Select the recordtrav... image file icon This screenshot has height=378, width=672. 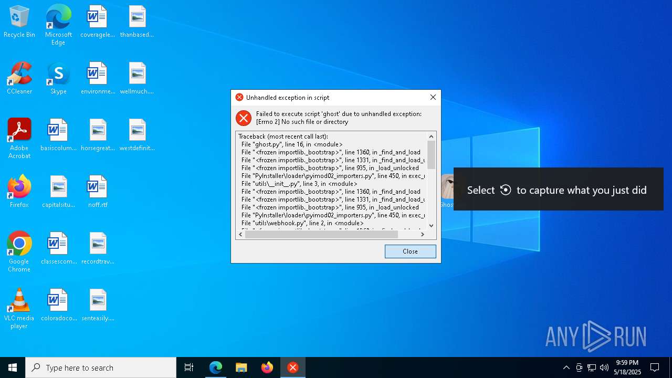98,249
